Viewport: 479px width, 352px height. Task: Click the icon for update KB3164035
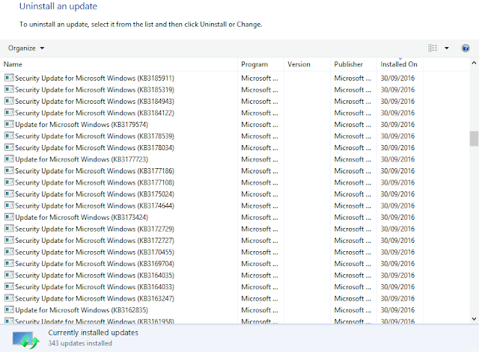tap(9, 275)
